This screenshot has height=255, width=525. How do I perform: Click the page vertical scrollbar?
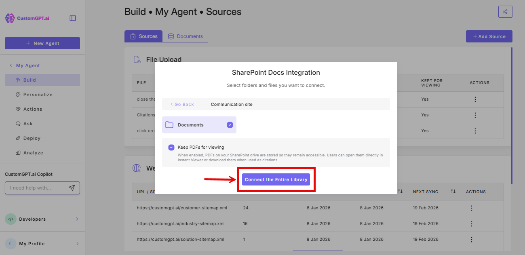point(512,115)
